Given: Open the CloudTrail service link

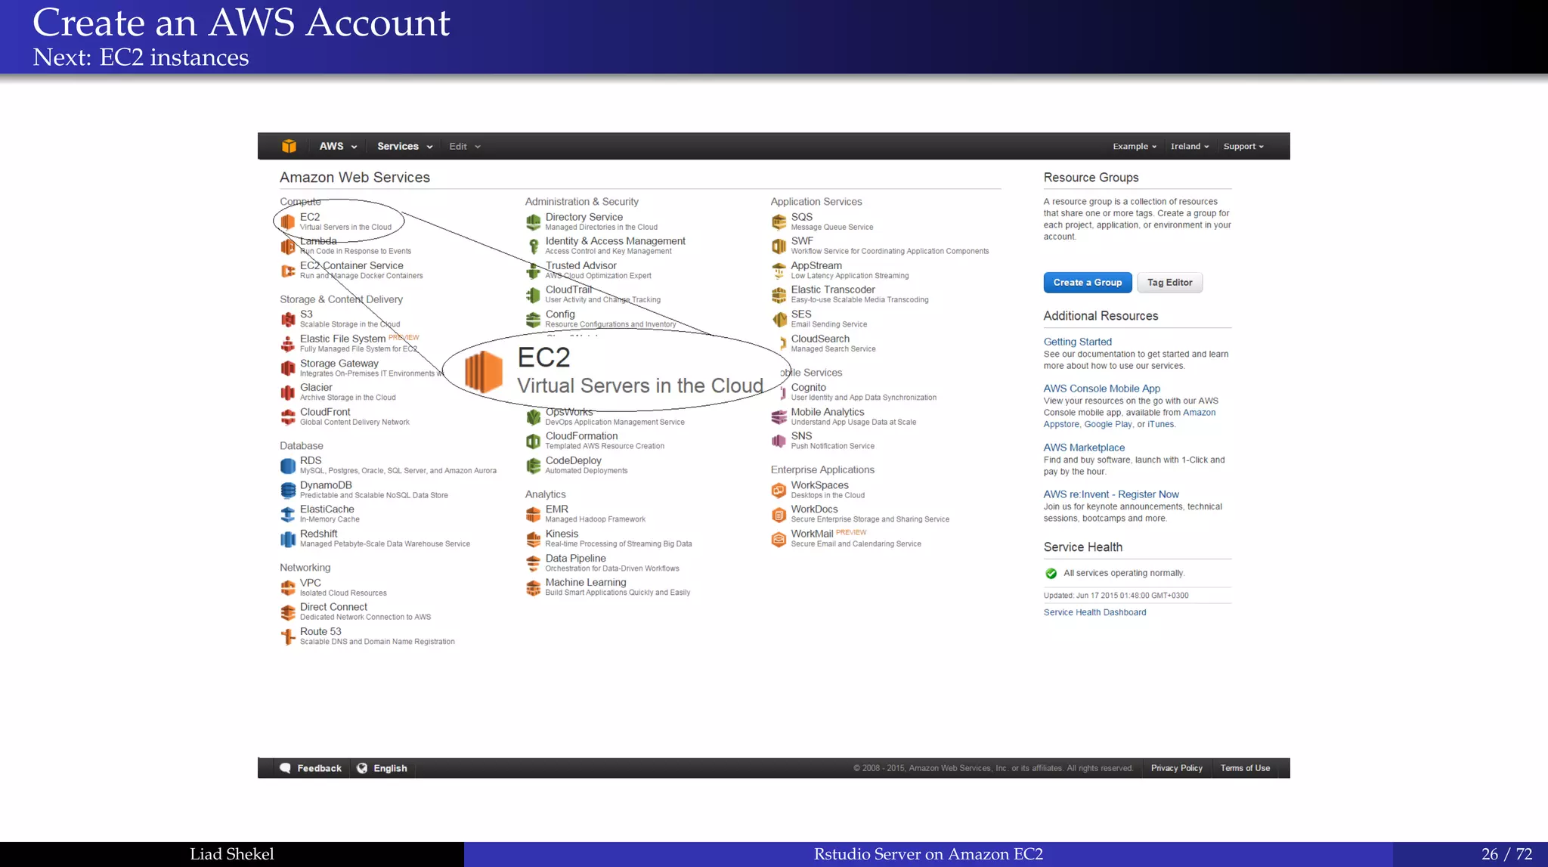Looking at the screenshot, I should point(568,290).
